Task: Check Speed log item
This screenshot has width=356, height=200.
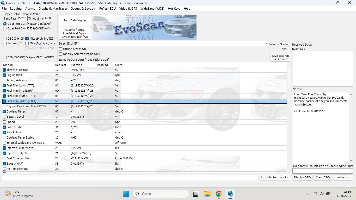Action: tap(4, 122)
